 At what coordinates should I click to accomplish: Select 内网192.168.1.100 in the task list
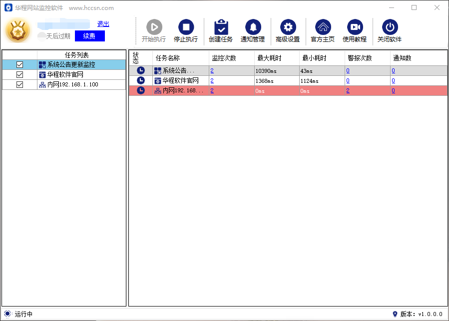[72, 85]
